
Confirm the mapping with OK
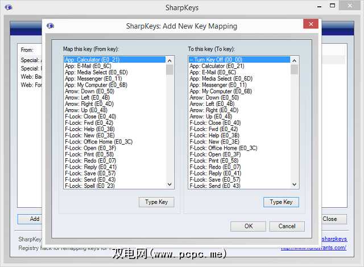coord(248,227)
